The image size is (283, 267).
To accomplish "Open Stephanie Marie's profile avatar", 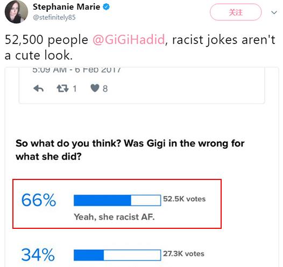I will click(17, 12).
